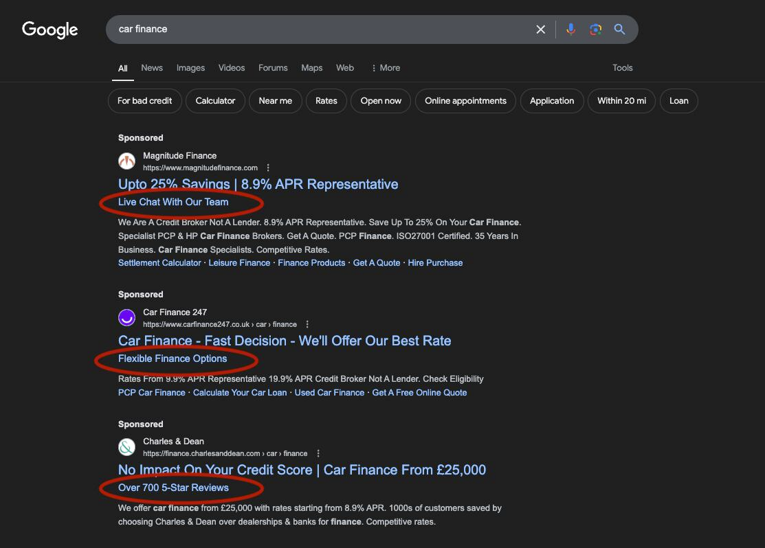Toggle the "For bad credit" filter chip
The image size is (765, 548).
[144, 101]
